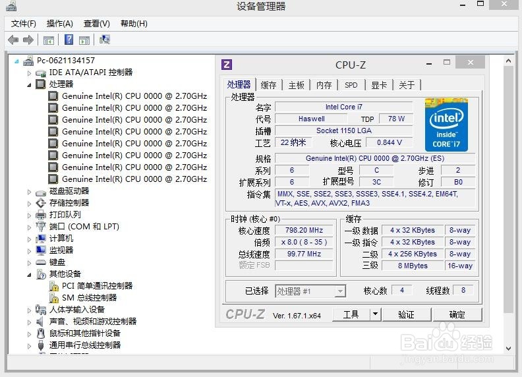
Task: Switch to the 内存 tab in CPU-Z
Action: [324, 85]
